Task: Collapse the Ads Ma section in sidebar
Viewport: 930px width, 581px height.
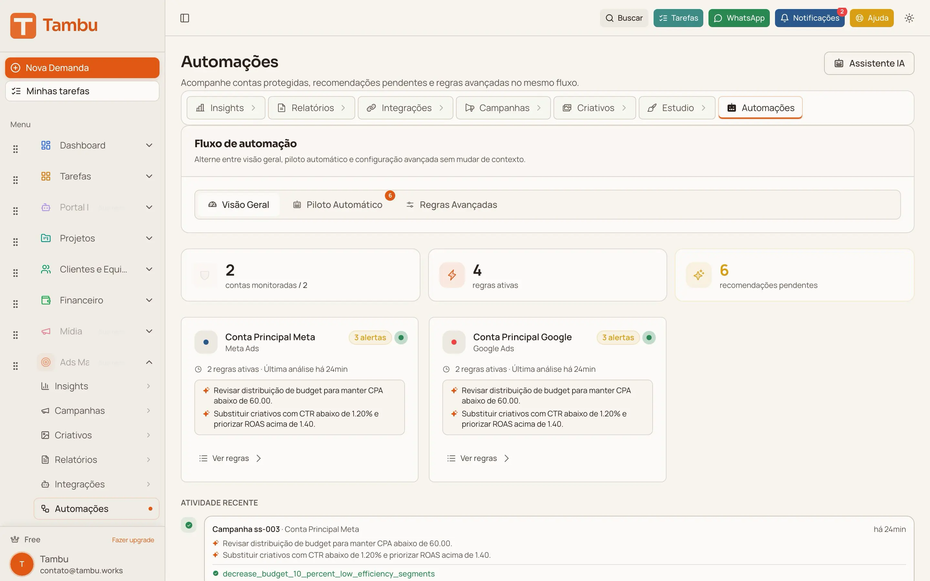Action: (149, 362)
